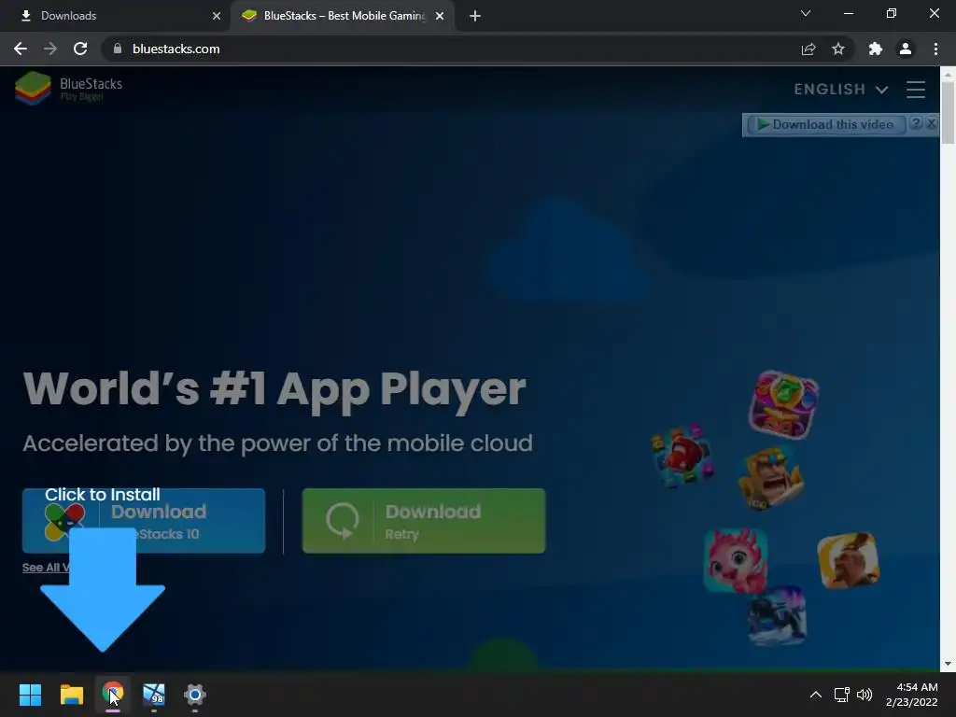This screenshot has width=956, height=717.
Task: Click the help question mark on video overlay
Action: coord(916,123)
